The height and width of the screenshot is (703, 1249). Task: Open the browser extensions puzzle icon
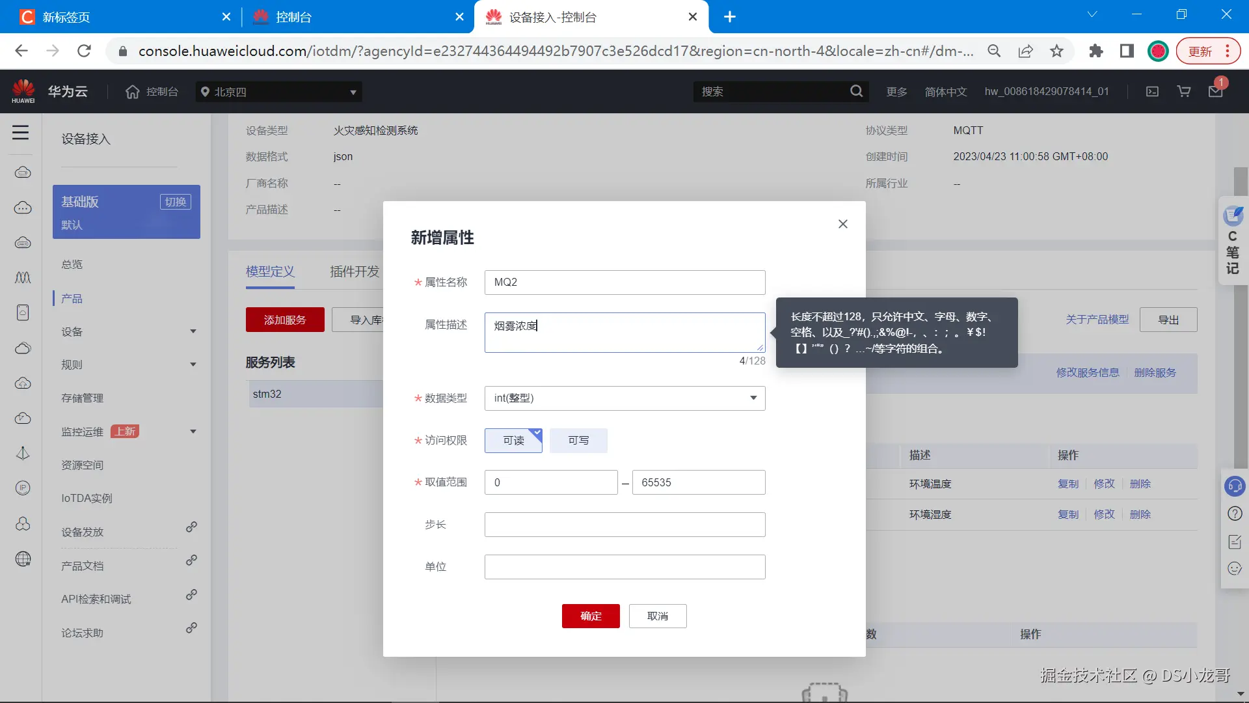(x=1095, y=51)
